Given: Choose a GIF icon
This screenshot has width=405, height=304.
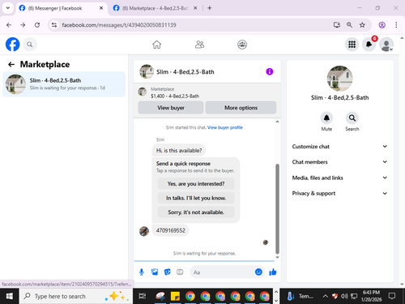Looking at the screenshot, I should (180, 272).
